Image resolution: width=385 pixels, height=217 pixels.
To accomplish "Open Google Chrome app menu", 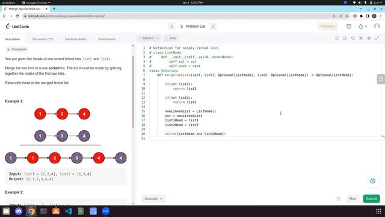I will (x=36, y=2).
